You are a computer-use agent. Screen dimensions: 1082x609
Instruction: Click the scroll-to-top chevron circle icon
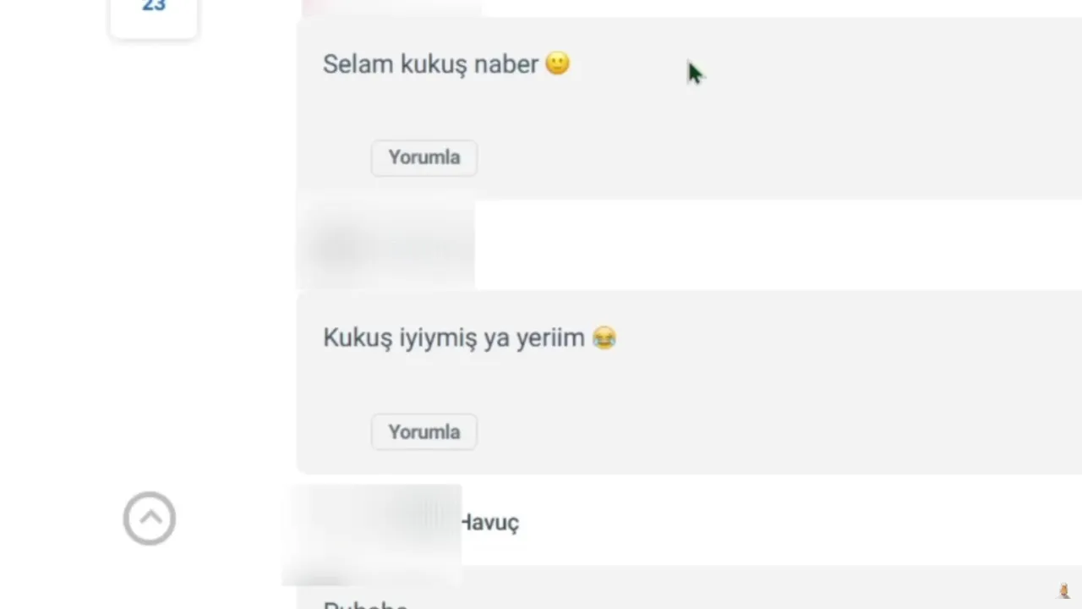(x=150, y=518)
